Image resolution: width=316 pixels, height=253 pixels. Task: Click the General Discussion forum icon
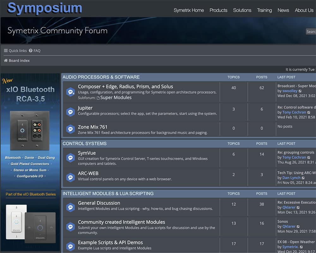(70, 207)
